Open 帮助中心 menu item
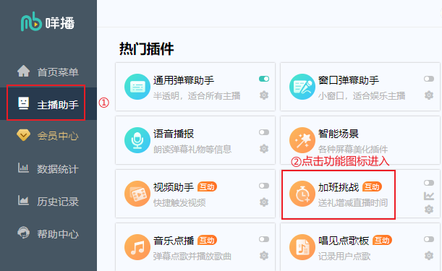The width and height of the screenshot is (442, 271). [58, 234]
